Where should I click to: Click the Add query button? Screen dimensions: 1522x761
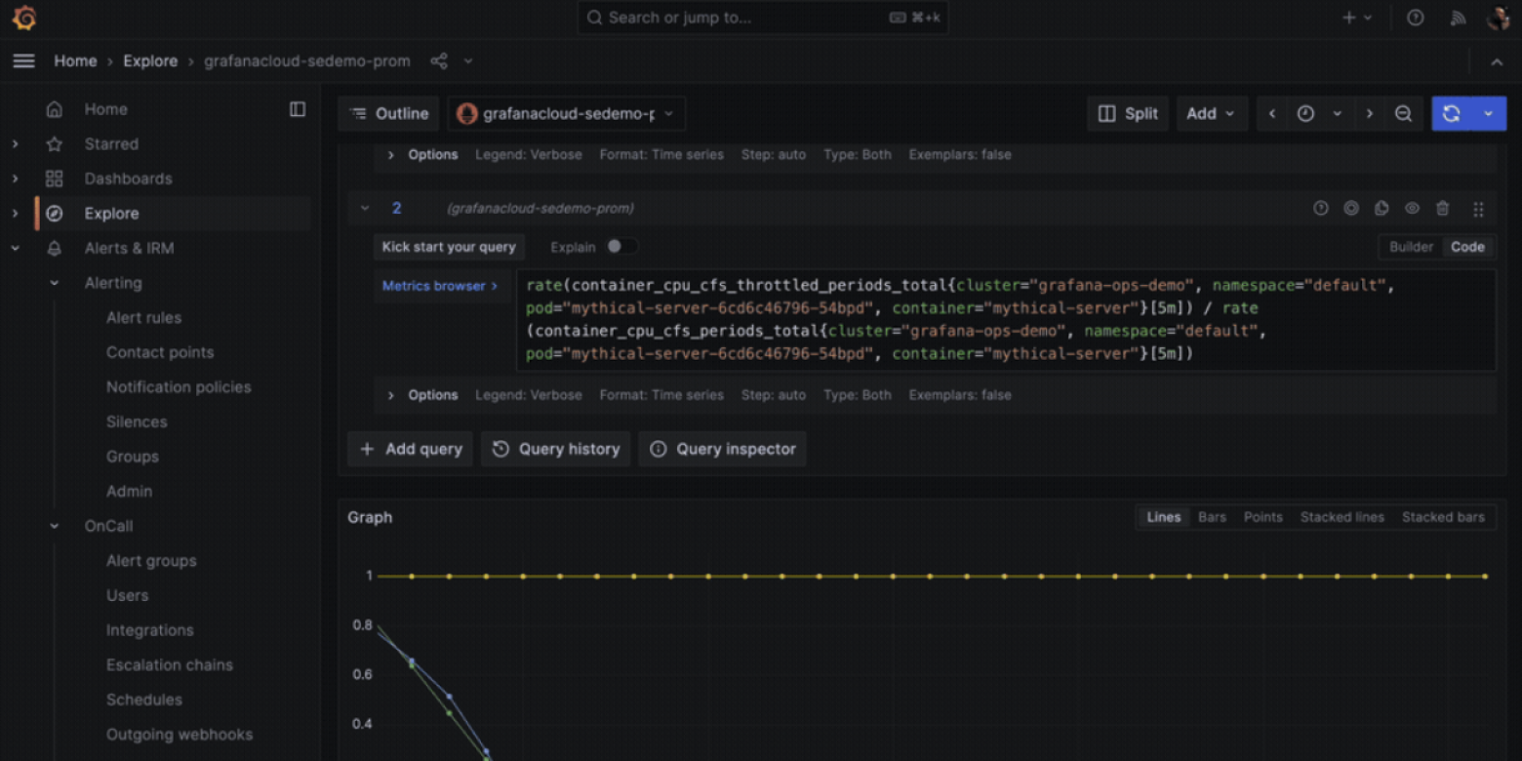coord(410,449)
